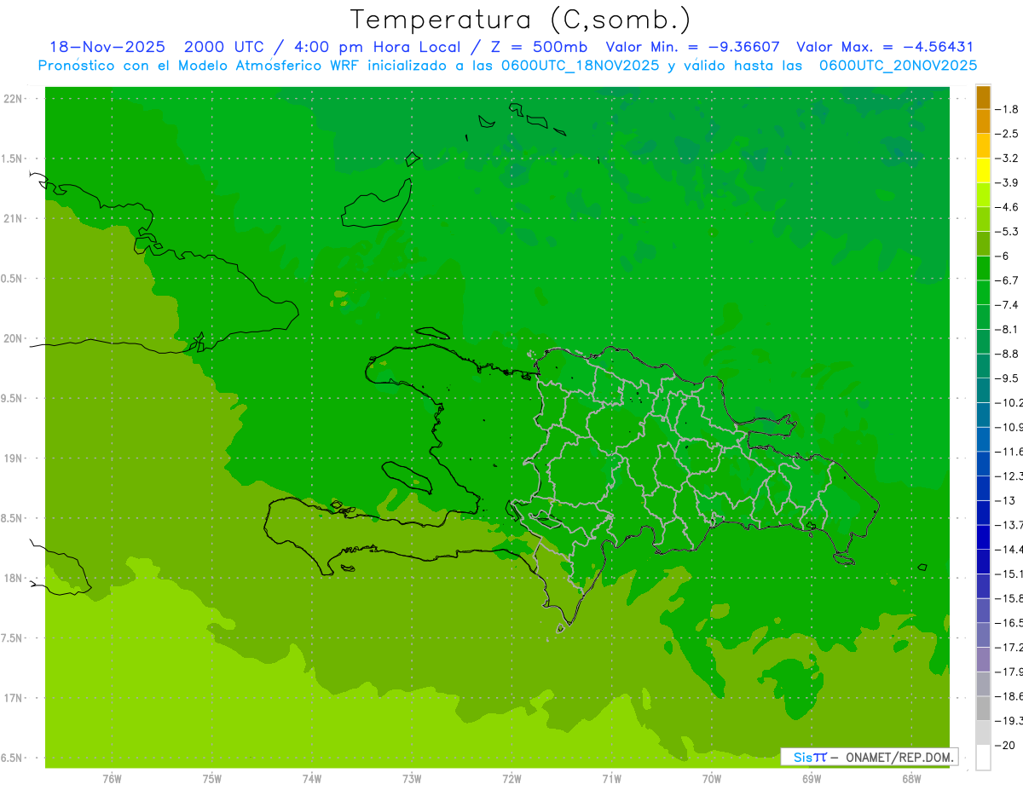Click the '-8.8' colorbar label
1023x790 pixels.
pyautogui.click(x=1007, y=354)
